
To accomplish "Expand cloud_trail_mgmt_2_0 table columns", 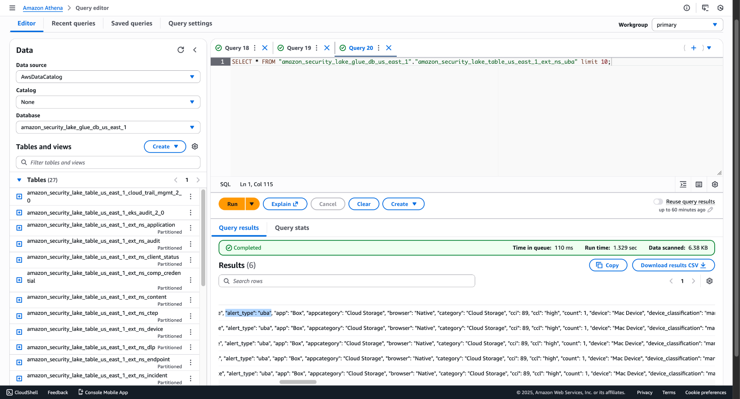I will click(20, 197).
